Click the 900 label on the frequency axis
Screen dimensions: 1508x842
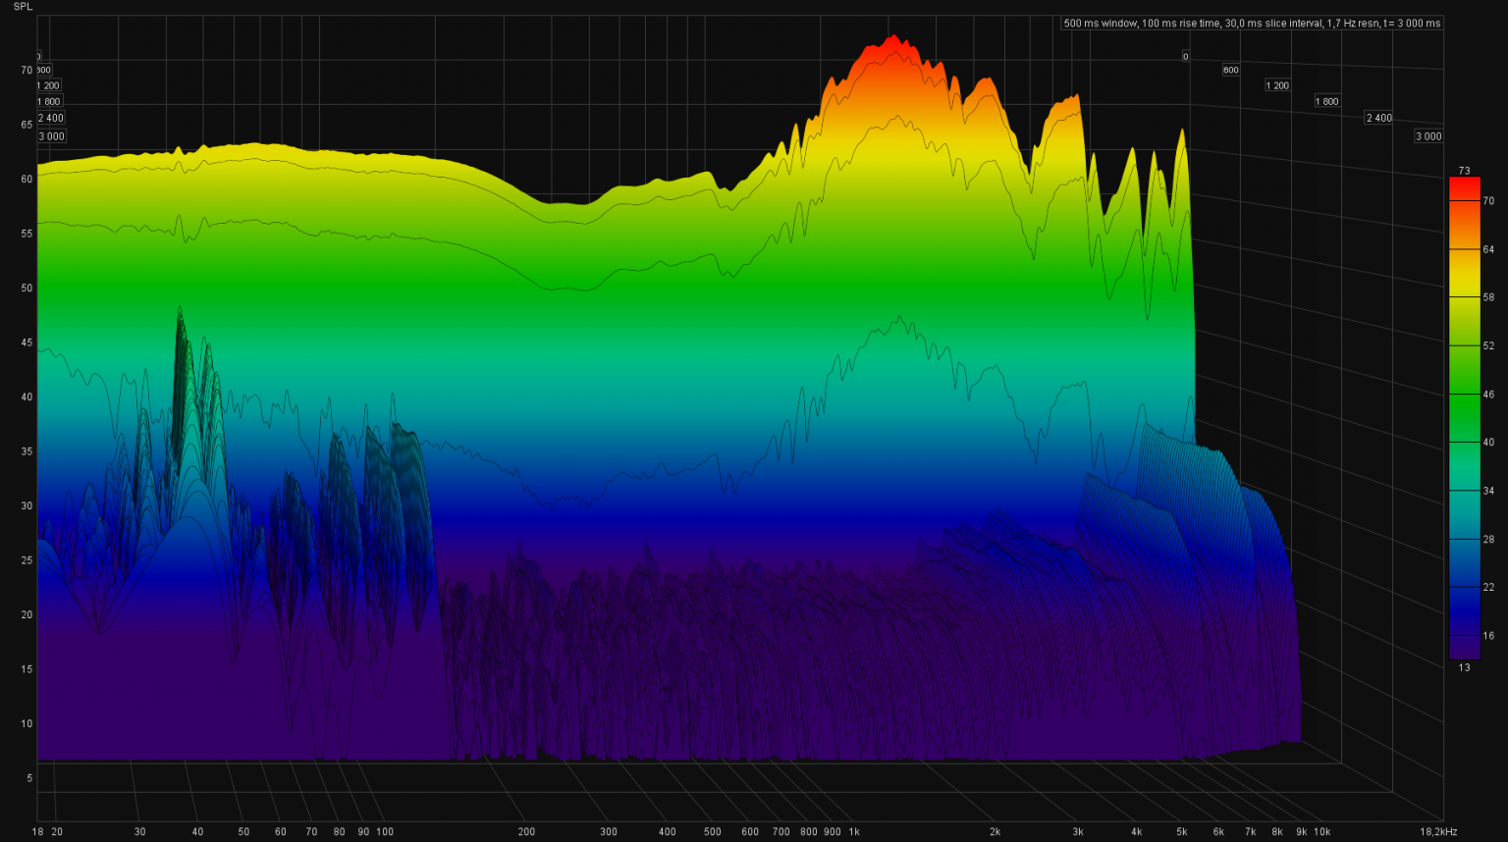click(832, 831)
